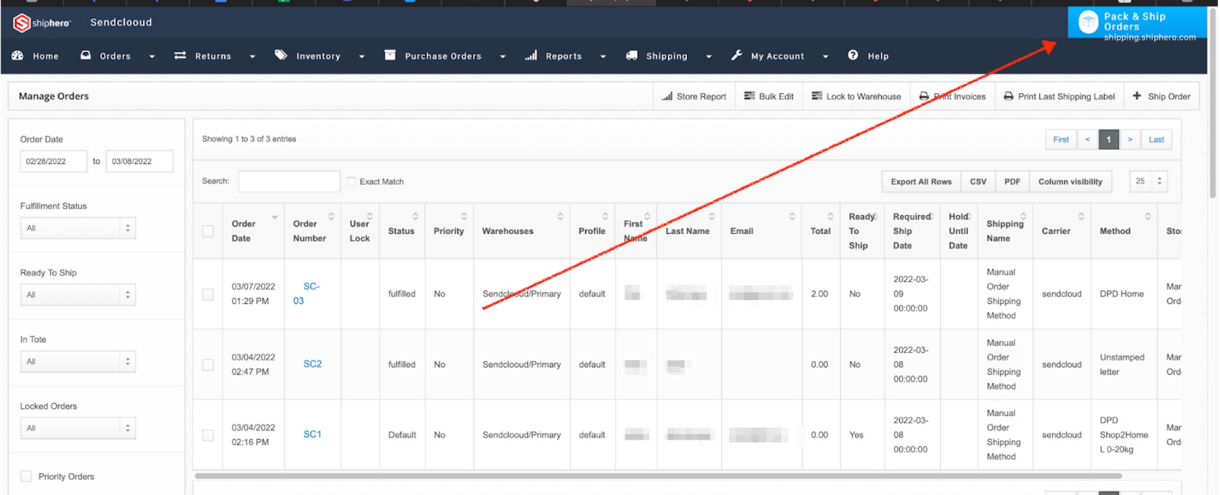Open the Reports menu
The width and height of the screenshot is (1220, 495).
pyautogui.click(x=563, y=56)
